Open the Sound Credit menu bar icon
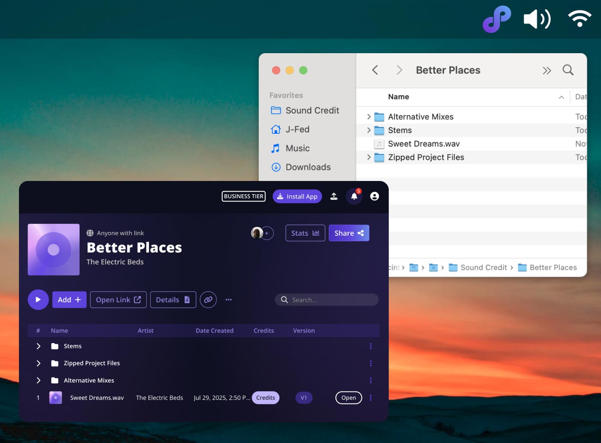The width and height of the screenshot is (601, 443). 496,19
